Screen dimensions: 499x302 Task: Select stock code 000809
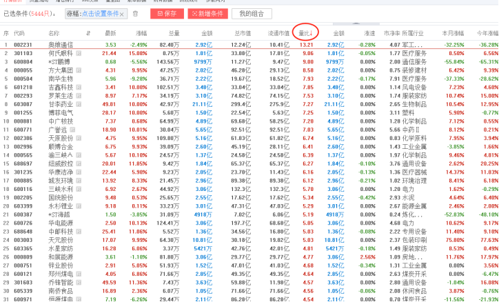23,256
